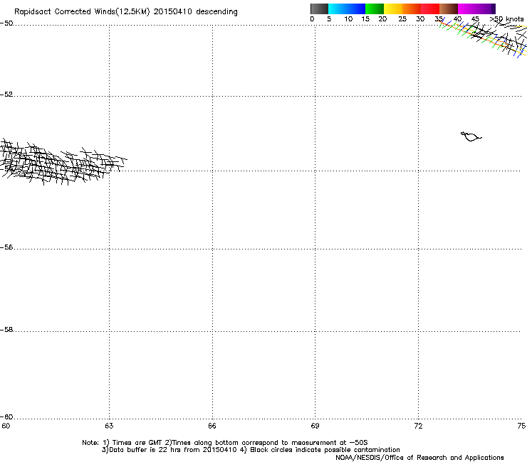Click the gray 0-5 knots color segment
Screen dimensions: 527x462
coord(319,9)
